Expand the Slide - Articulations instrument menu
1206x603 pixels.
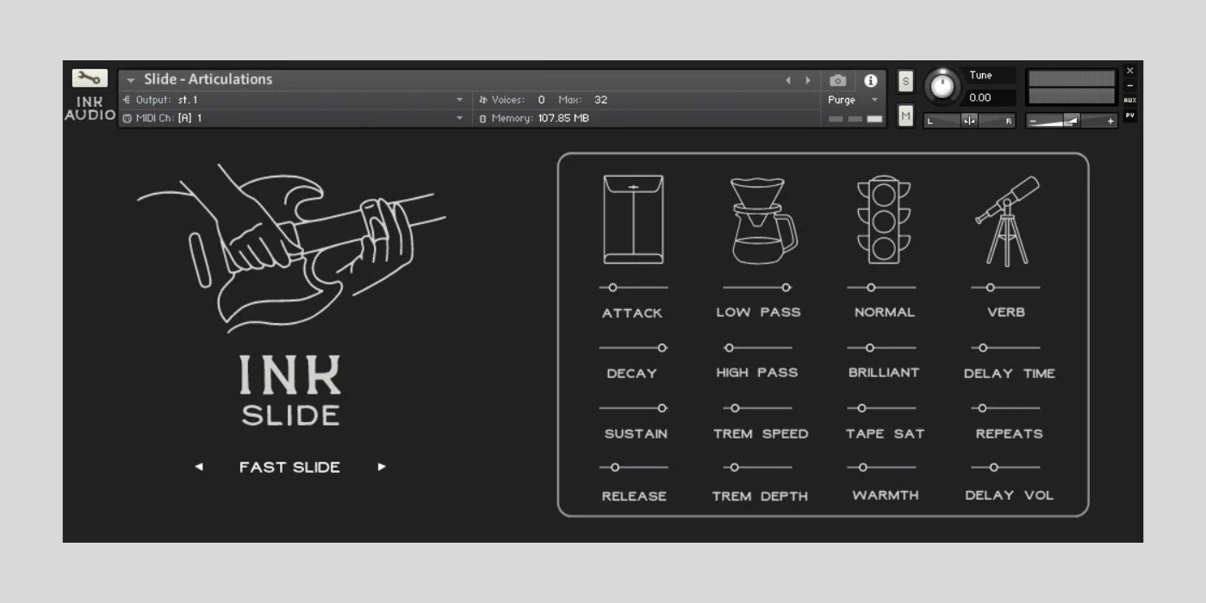coord(131,80)
